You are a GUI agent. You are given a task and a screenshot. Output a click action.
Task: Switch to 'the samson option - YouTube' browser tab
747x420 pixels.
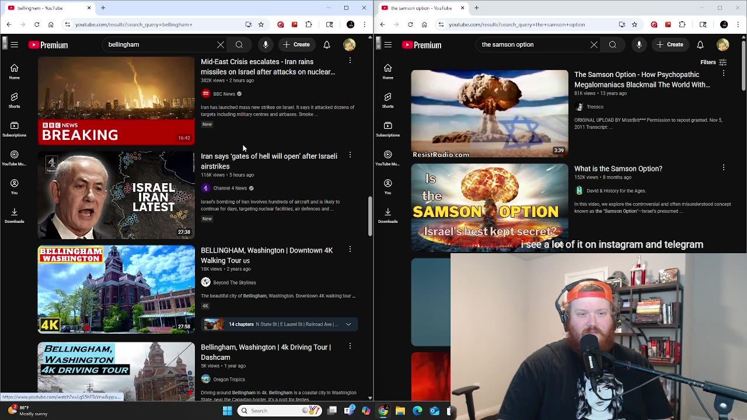pos(422,8)
